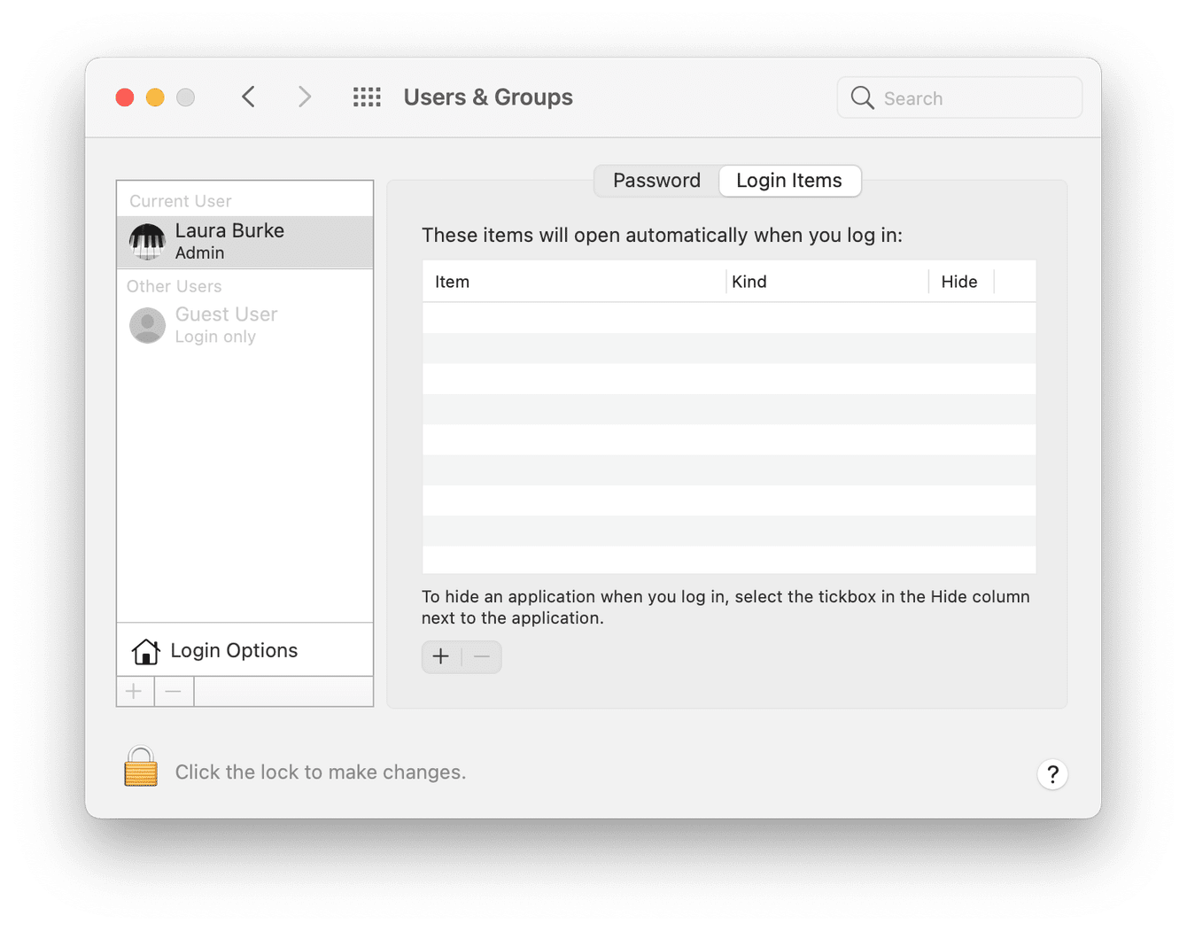Add a login item with plus button
Viewport: 1187px width, 931px height.
[441, 657]
